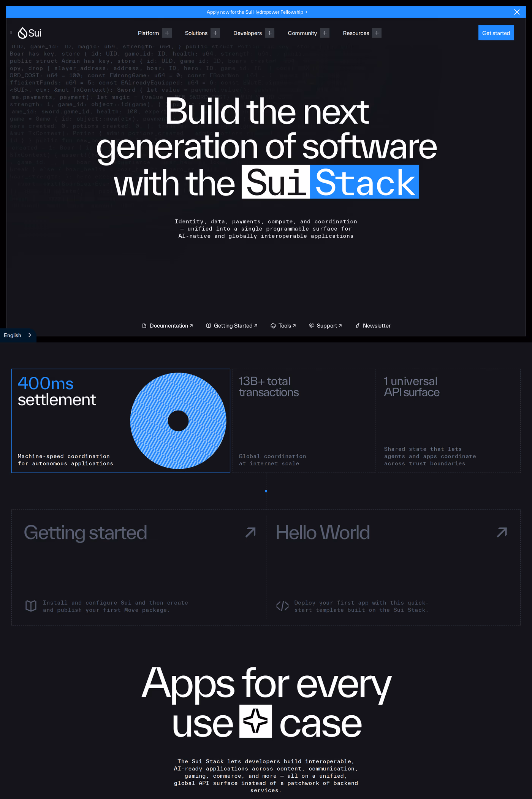Select the 13B+ total transactions card

coord(304,421)
